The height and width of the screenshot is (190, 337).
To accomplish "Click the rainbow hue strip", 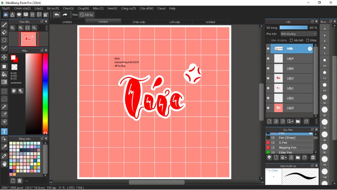I will point(45,94).
